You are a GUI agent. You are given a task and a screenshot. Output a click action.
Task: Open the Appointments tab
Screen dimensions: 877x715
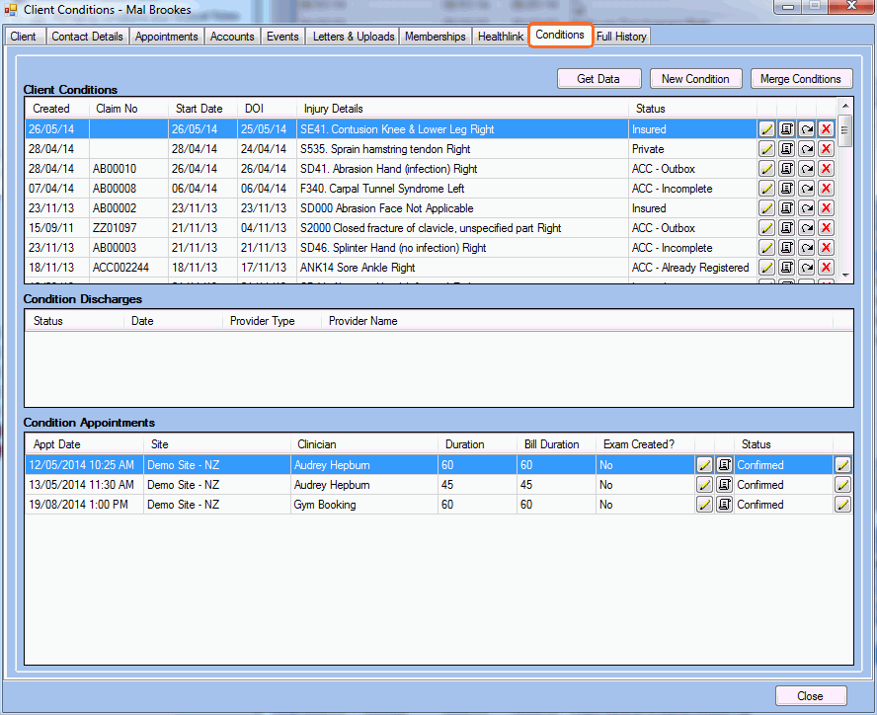tap(167, 37)
